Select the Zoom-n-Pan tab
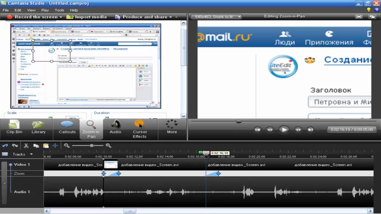This screenshot has width=381, height=214. (91, 129)
